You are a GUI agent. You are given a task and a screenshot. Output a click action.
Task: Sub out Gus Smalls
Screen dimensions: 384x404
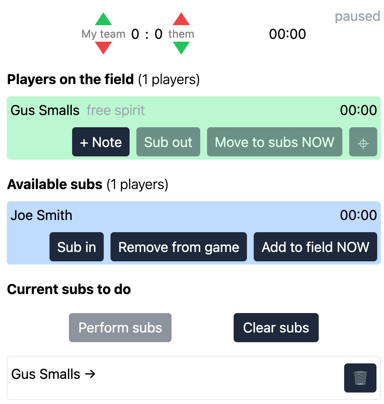coord(168,142)
